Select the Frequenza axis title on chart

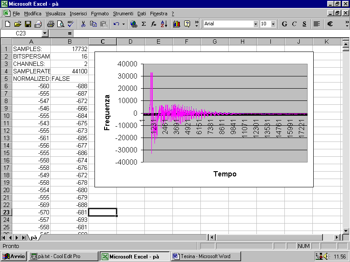point(107,113)
